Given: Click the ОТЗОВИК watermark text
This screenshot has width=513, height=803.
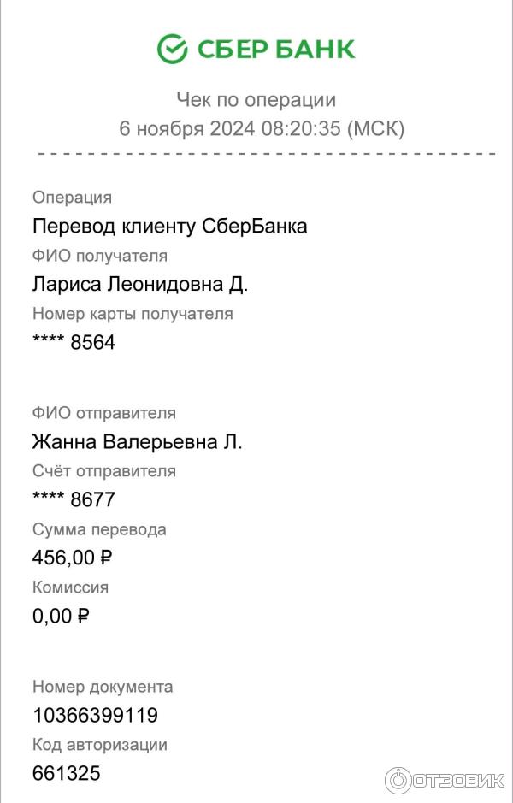Looking at the screenshot, I should point(459,781).
